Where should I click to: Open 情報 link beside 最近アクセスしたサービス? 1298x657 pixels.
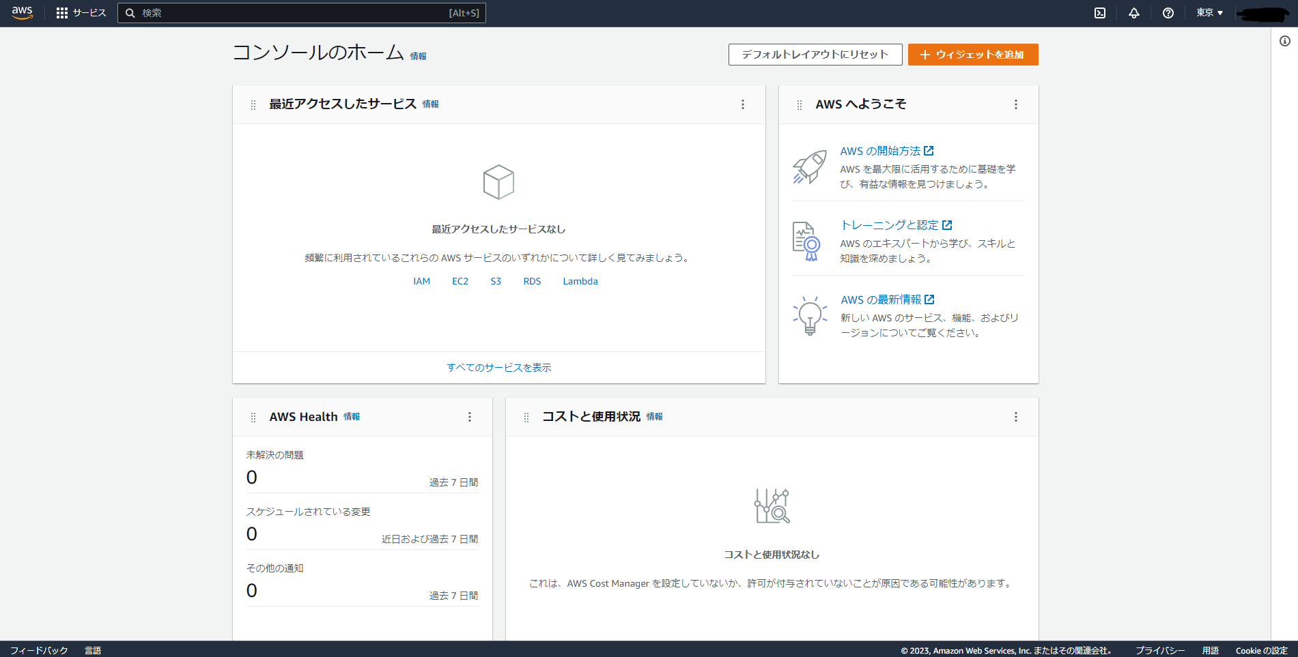click(x=431, y=104)
